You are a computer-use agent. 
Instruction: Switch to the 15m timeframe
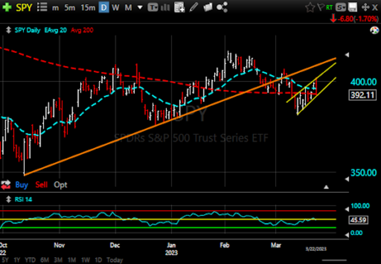point(88,7)
